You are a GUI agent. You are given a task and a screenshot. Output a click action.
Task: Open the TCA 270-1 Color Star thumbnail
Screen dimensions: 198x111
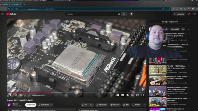[158, 70]
